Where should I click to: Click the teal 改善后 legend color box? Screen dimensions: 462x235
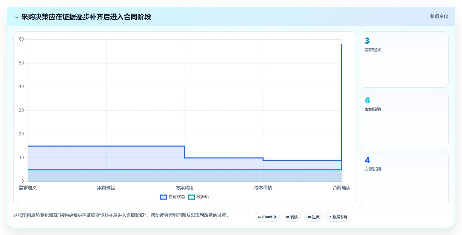tap(191, 197)
